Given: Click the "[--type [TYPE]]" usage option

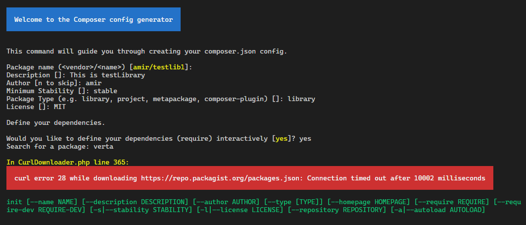Looking at the screenshot, I should [x=293, y=202].
